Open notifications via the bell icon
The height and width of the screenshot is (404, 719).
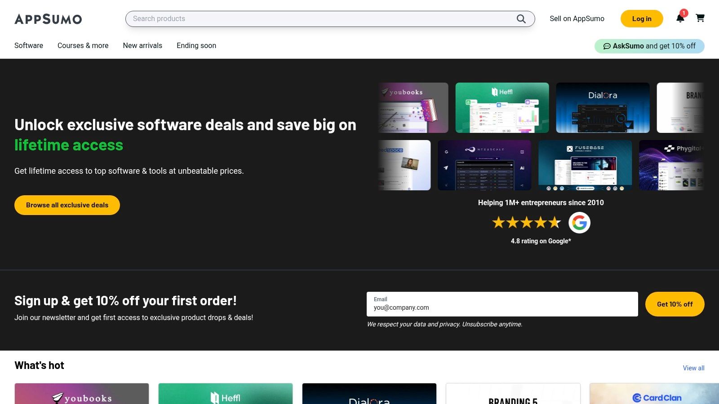(680, 19)
